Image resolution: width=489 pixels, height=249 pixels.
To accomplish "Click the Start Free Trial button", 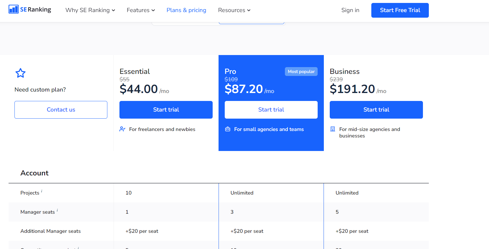I will 400,10.
